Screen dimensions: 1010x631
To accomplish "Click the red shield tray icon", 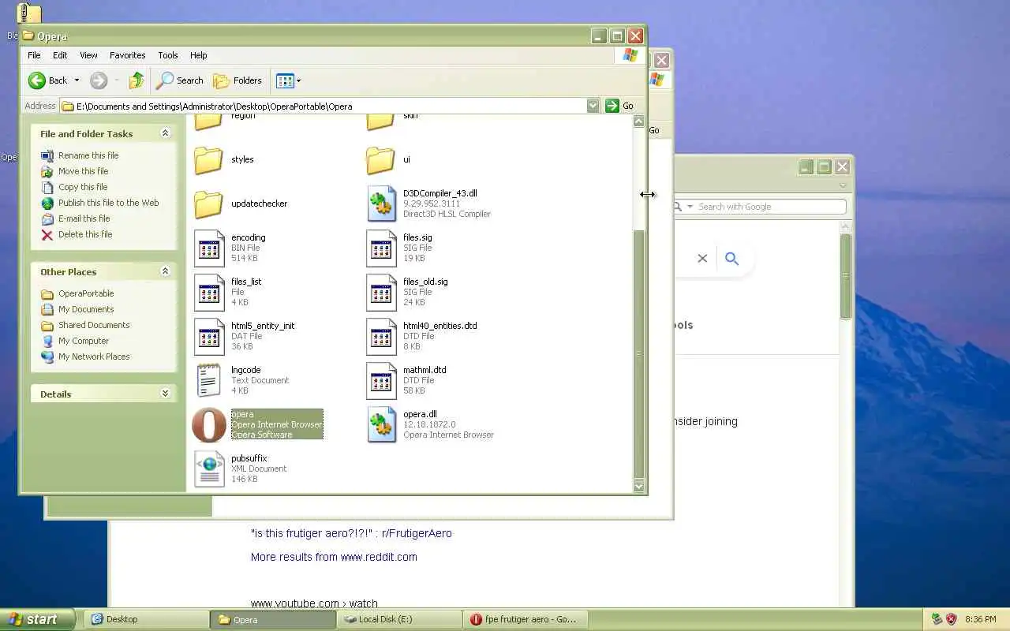I will pyautogui.click(x=951, y=619).
